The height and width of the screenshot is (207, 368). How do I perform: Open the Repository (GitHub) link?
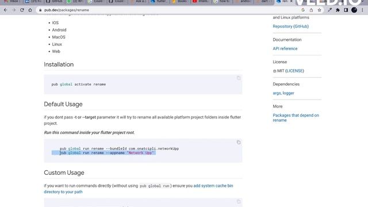pyautogui.click(x=290, y=26)
